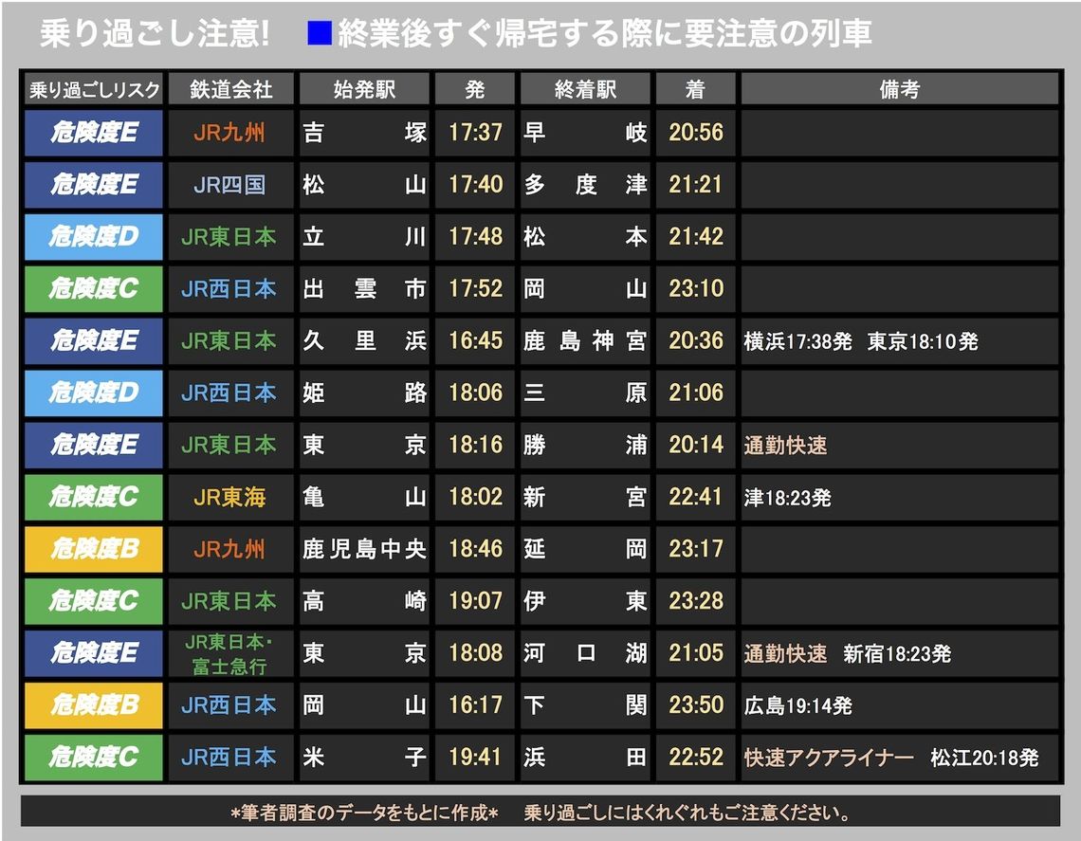
Task: Click the destination 下関
Action: tap(585, 705)
